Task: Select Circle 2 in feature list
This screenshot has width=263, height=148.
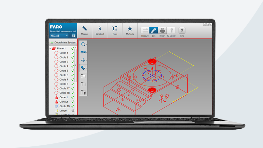Action: (x=64, y=57)
